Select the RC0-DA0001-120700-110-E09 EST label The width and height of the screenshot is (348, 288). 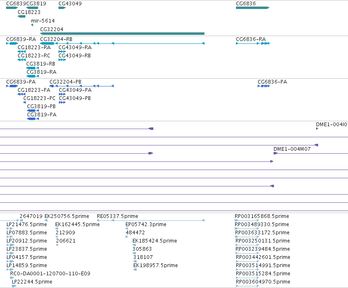[50, 274]
